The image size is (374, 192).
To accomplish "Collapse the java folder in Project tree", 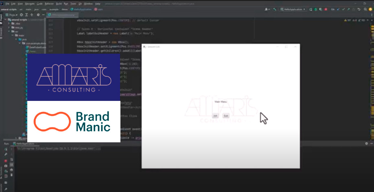I will tap(16, 39).
